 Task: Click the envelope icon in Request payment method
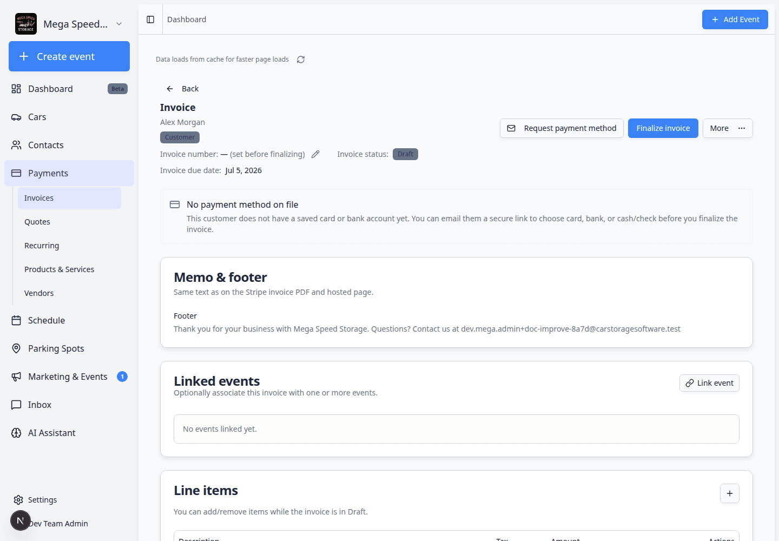pyautogui.click(x=511, y=128)
